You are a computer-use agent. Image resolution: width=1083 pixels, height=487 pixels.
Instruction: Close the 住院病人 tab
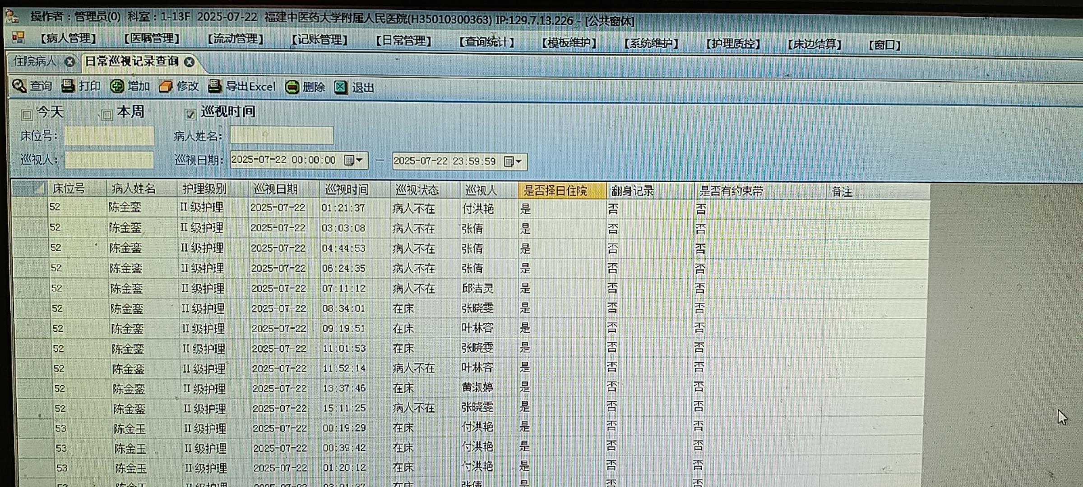[69, 62]
